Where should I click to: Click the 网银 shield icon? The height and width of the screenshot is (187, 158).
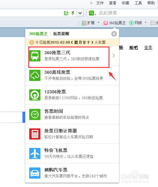click(131, 23)
